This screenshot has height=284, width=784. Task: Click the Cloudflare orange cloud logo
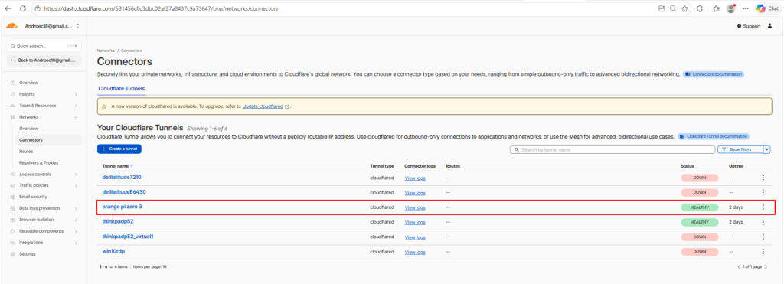coord(12,26)
